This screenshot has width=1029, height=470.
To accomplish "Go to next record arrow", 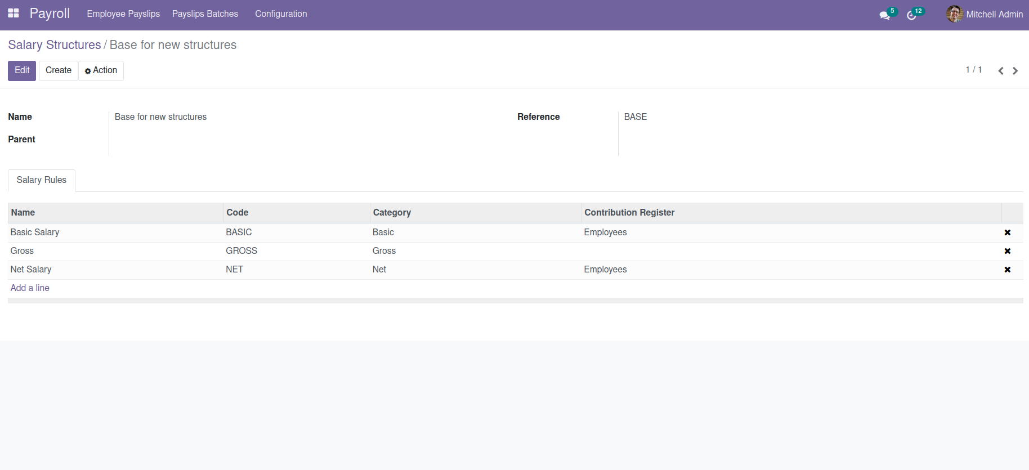I will 1015,71.
